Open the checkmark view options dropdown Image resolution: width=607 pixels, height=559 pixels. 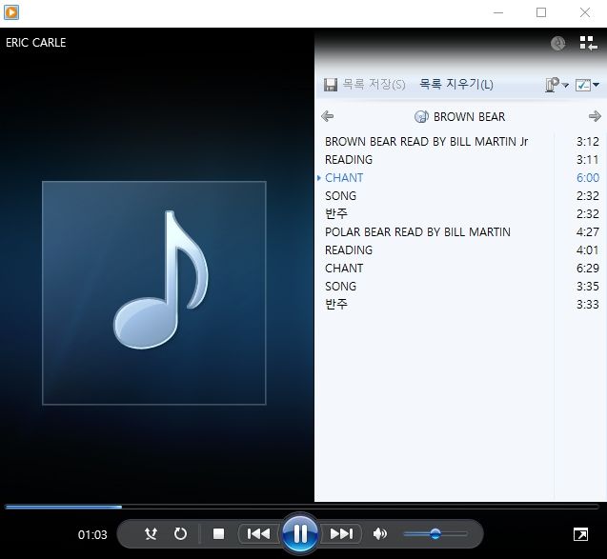[587, 85]
